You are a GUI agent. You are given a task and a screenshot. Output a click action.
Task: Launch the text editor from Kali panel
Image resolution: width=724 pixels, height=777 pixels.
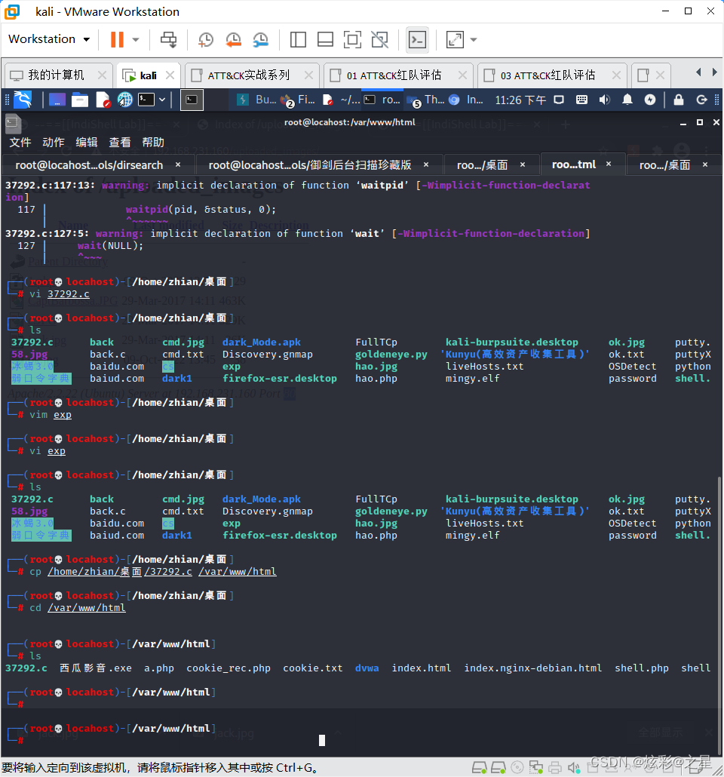[103, 100]
